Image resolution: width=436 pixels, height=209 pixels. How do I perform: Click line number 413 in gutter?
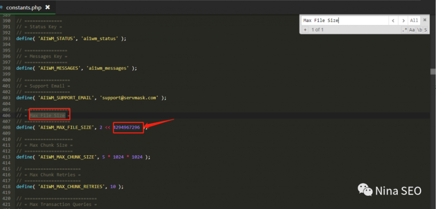point(6,157)
